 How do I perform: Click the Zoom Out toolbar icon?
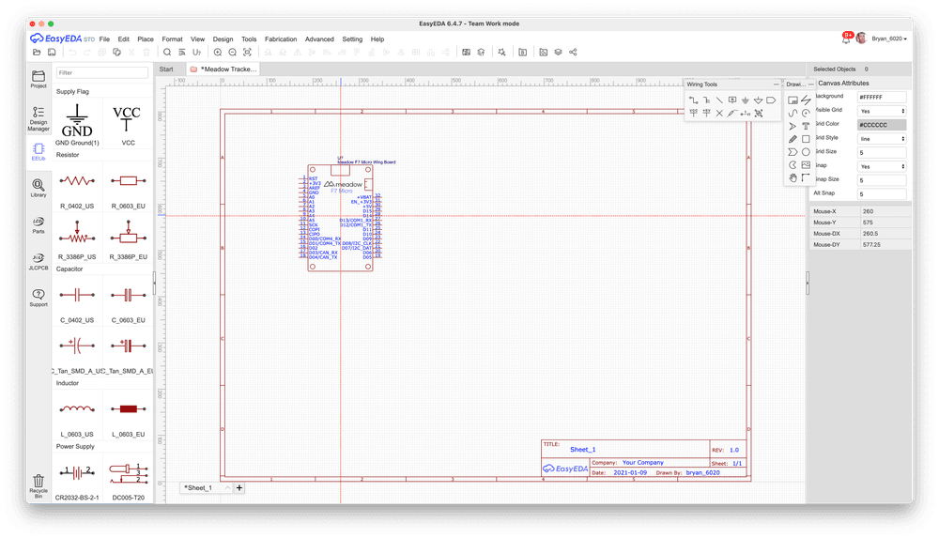[x=232, y=53]
